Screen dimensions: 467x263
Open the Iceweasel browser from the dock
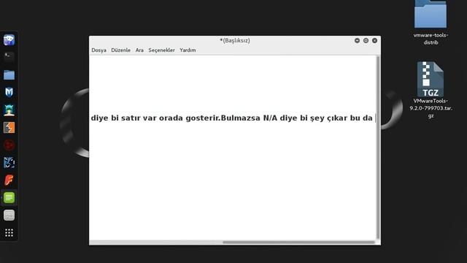click(9, 39)
